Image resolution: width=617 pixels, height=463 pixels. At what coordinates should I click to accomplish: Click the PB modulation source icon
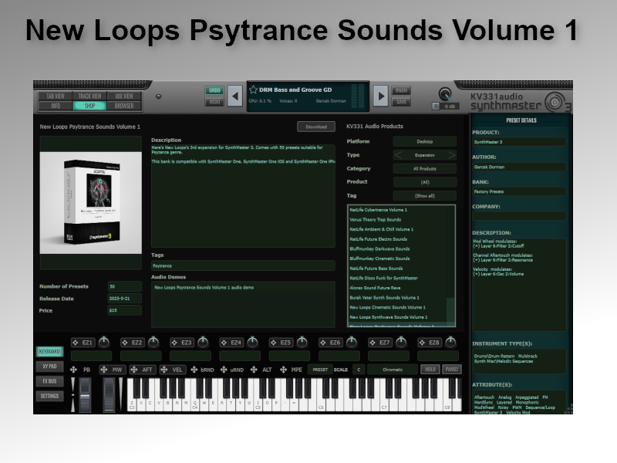click(x=73, y=370)
